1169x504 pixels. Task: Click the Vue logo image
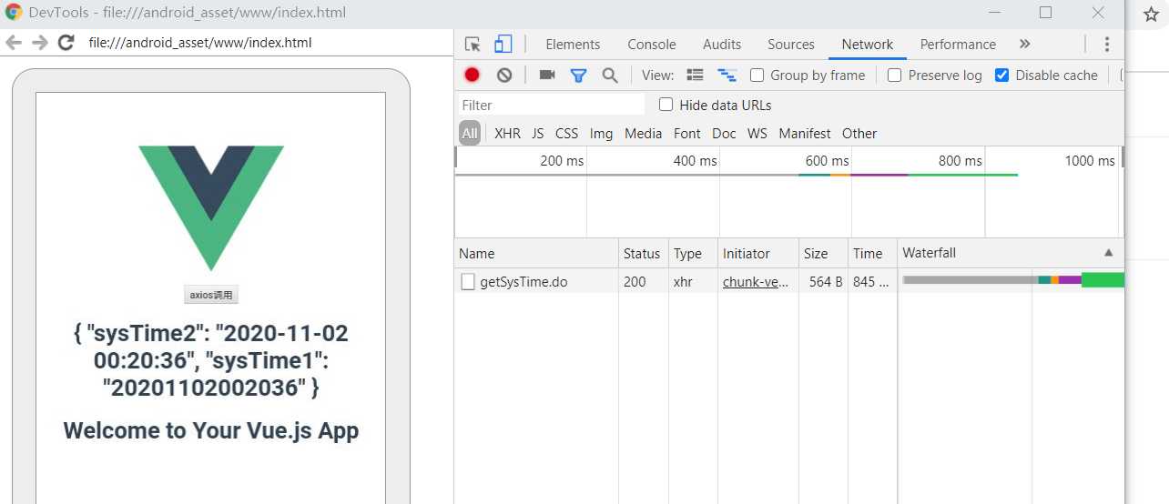click(x=211, y=208)
